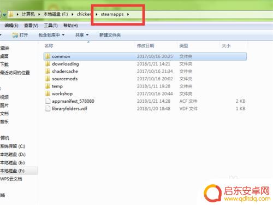
Task: Sort by the 类型 column header
Action: click(x=183, y=45)
